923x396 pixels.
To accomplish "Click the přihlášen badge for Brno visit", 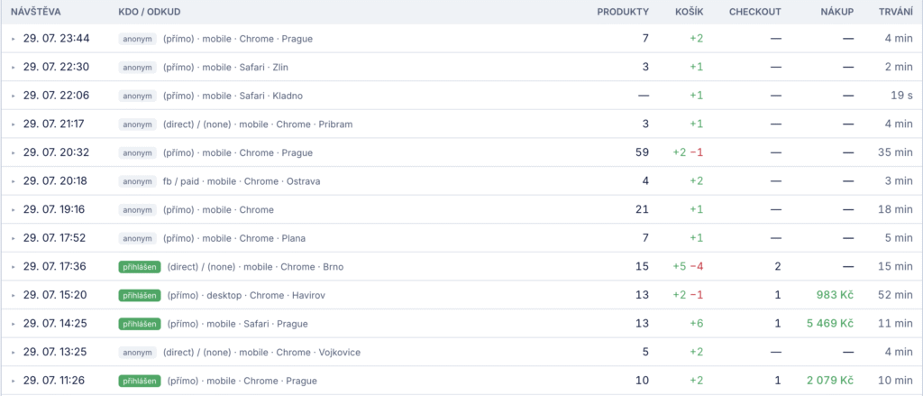I will coord(140,267).
